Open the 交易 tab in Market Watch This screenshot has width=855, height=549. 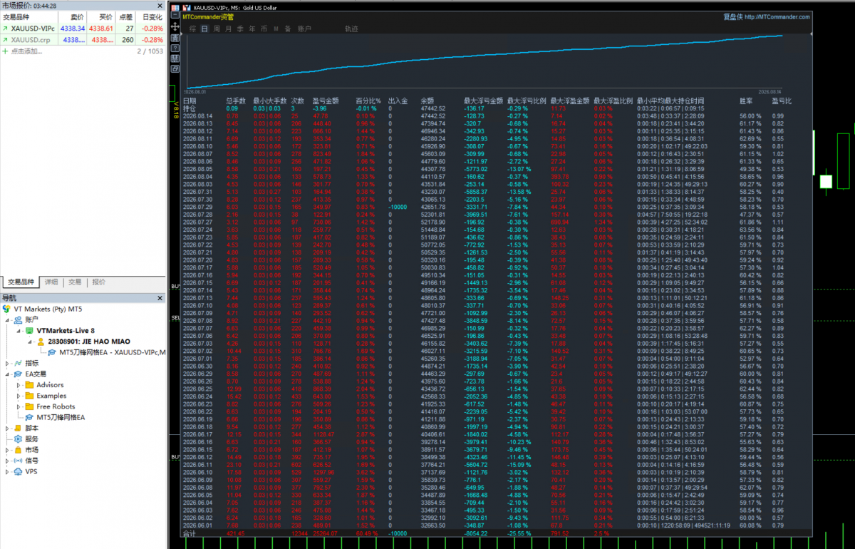click(x=75, y=282)
